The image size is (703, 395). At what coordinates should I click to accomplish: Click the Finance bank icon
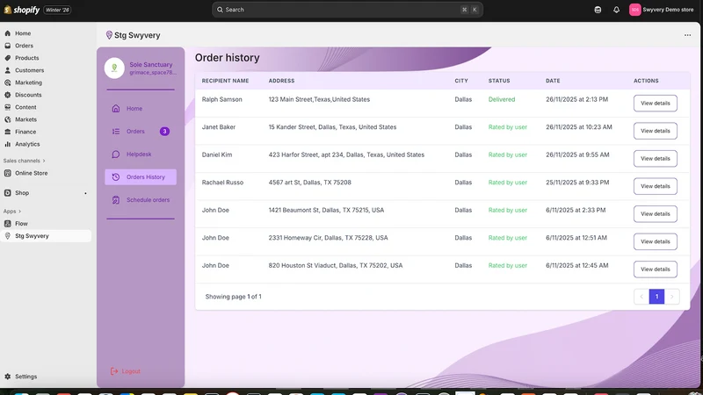click(x=8, y=132)
